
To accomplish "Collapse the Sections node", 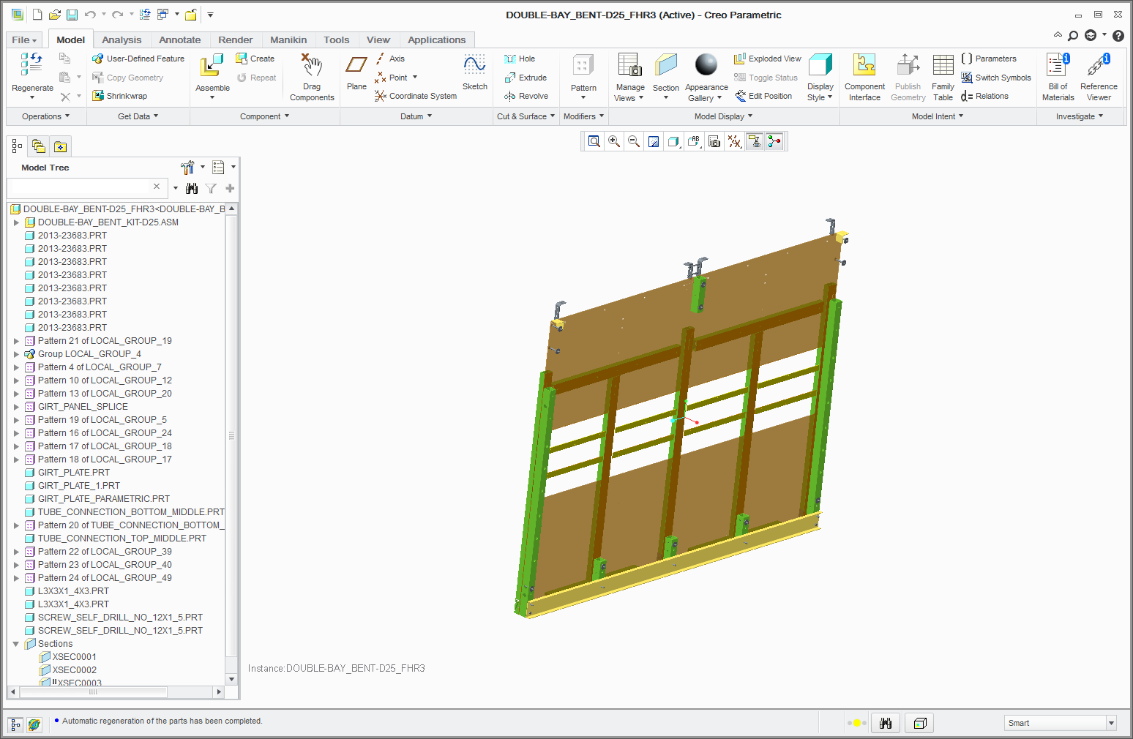I will pyautogui.click(x=16, y=644).
